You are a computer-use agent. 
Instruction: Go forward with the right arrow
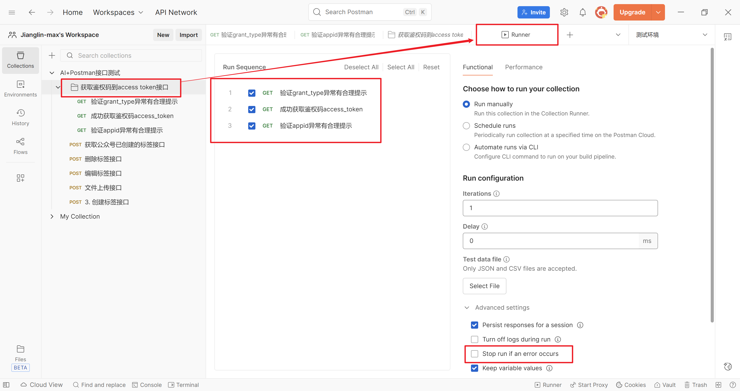[x=50, y=12]
